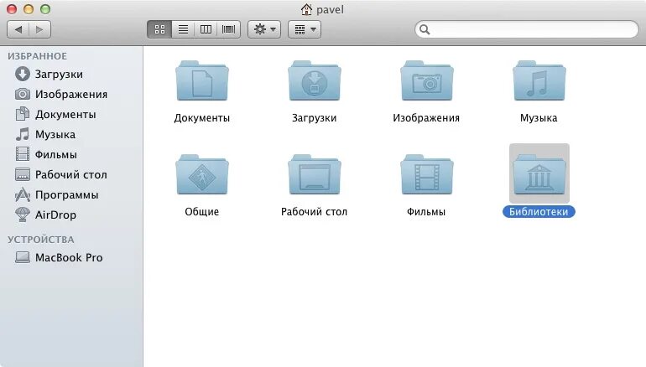Open the gear action menu
The height and width of the screenshot is (367, 646).
(x=264, y=29)
